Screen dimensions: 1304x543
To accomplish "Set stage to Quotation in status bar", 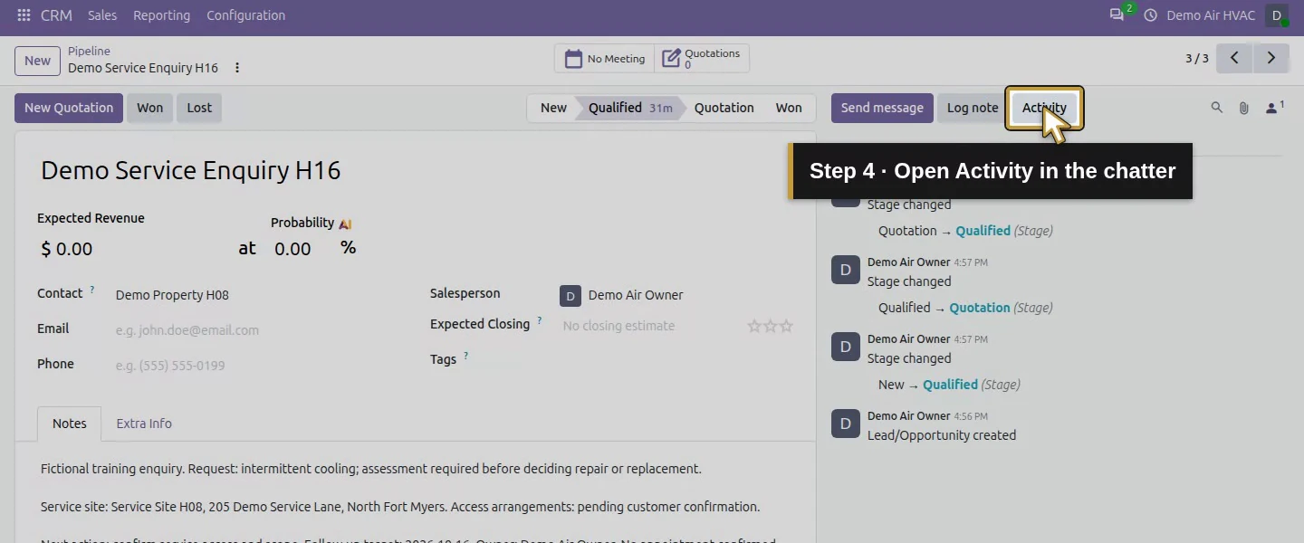I will pos(724,108).
